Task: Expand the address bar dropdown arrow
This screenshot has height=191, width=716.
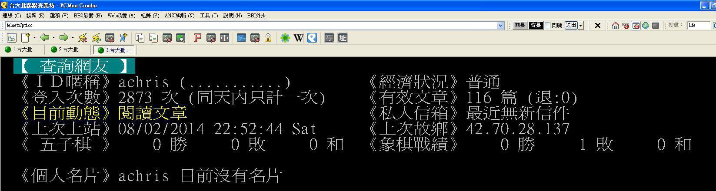Action: 501,26
